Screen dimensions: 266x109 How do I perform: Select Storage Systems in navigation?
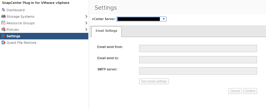pos(20,16)
